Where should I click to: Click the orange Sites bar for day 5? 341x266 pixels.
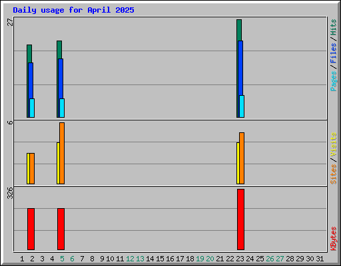tap(62, 153)
